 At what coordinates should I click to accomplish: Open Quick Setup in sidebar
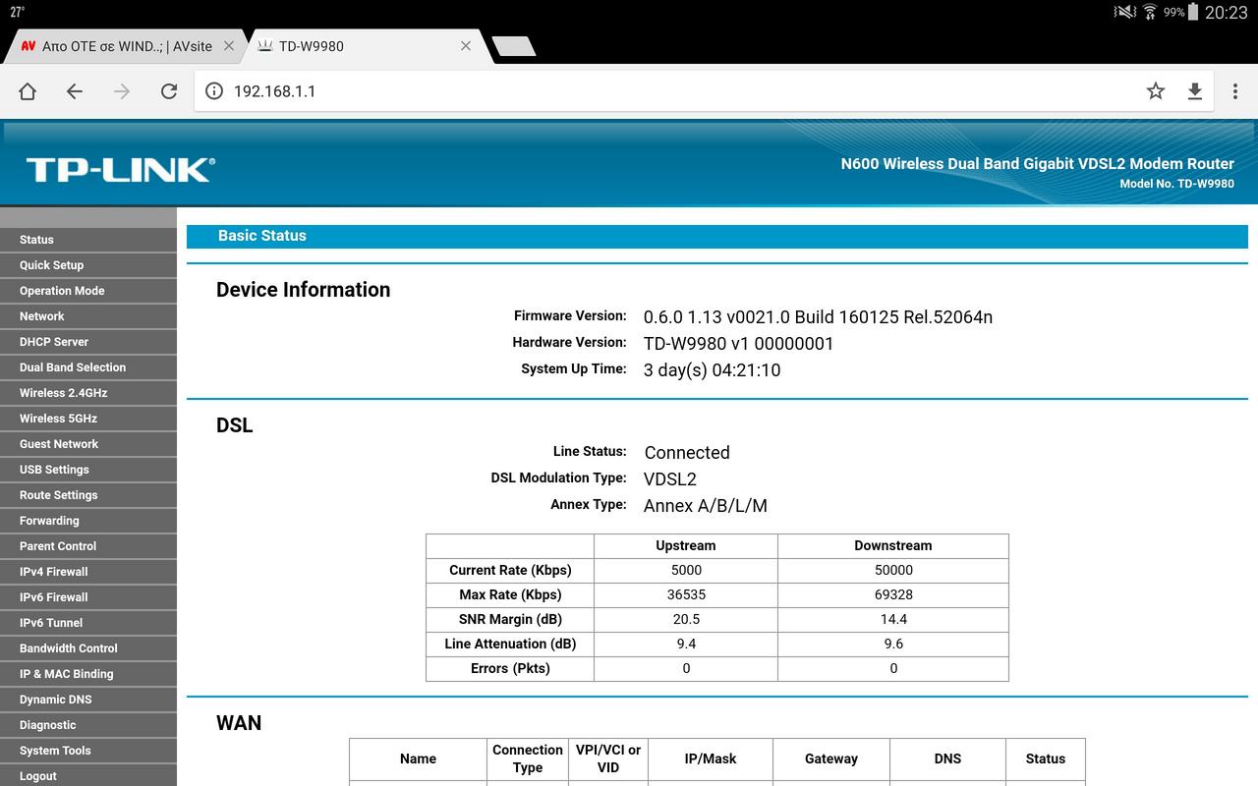(x=52, y=265)
